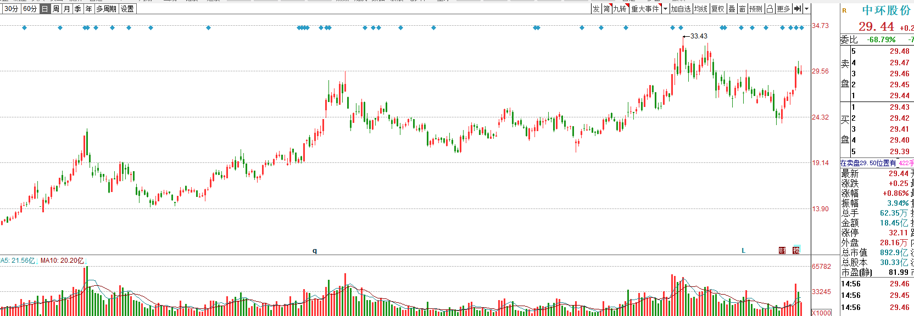914x316 pixels.
Task: Click buy level 1 price 29.43
Action: 900,107
